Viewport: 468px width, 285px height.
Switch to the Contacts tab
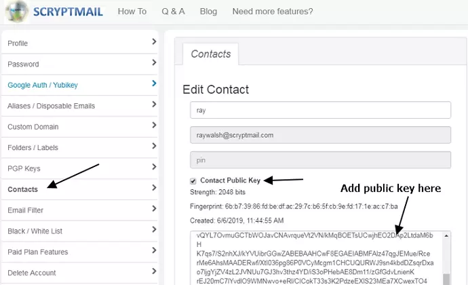(210, 54)
